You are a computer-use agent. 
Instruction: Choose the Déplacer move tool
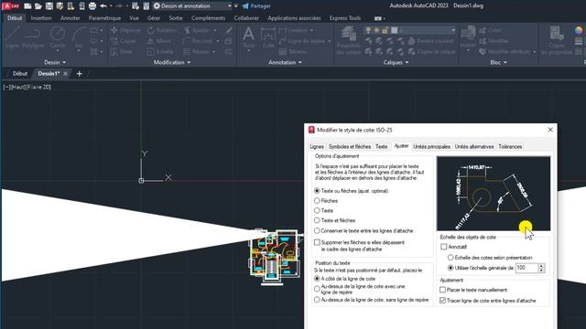coord(126,30)
